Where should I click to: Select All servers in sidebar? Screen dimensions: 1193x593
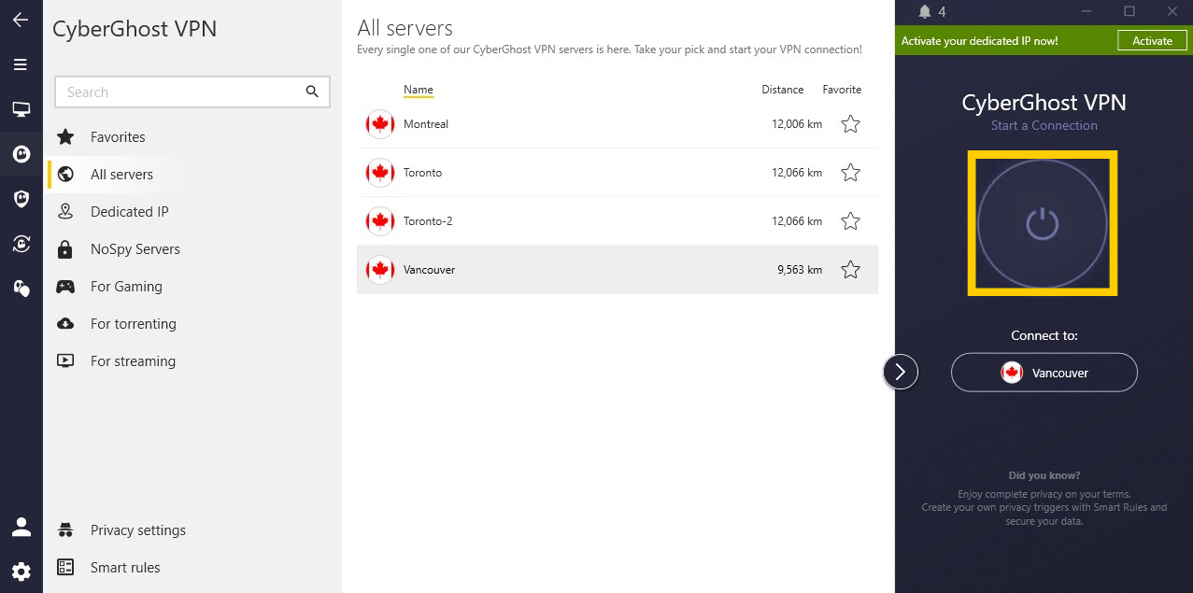(121, 175)
